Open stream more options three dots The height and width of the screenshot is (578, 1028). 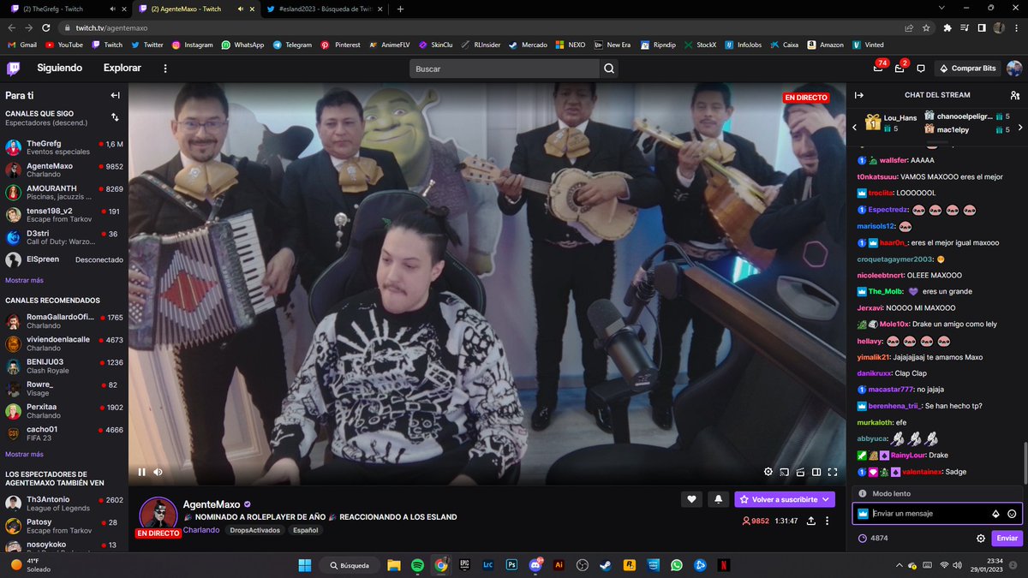point(827,521)
